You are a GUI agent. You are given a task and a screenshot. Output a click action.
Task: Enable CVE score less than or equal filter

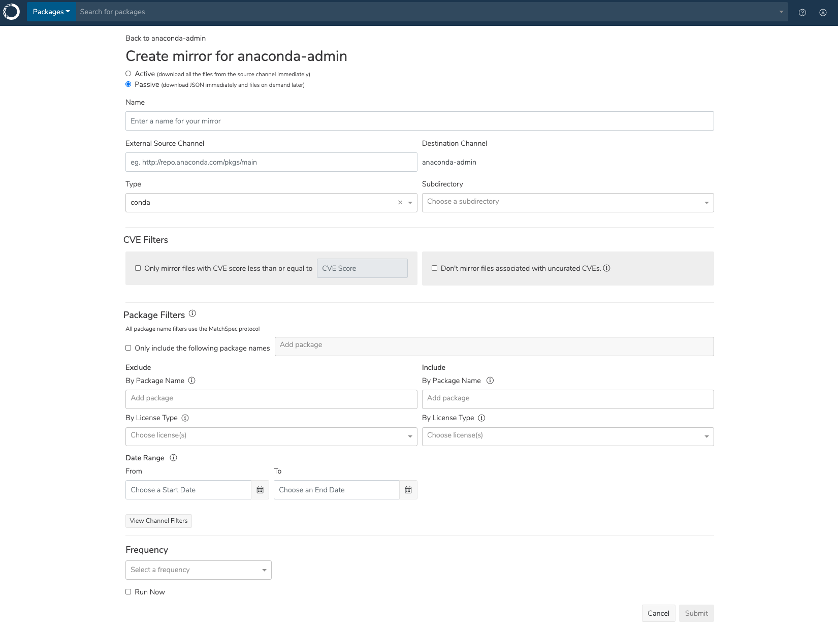click(x=138, y=268)
